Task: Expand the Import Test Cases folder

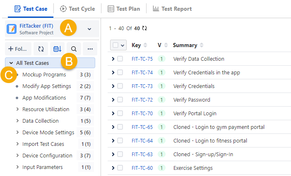Action: pyautogui.click(x=17, y=144)
